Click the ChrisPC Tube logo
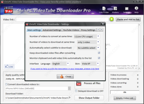144x104 pixels. pyautogui.click(x=9, y=10)
